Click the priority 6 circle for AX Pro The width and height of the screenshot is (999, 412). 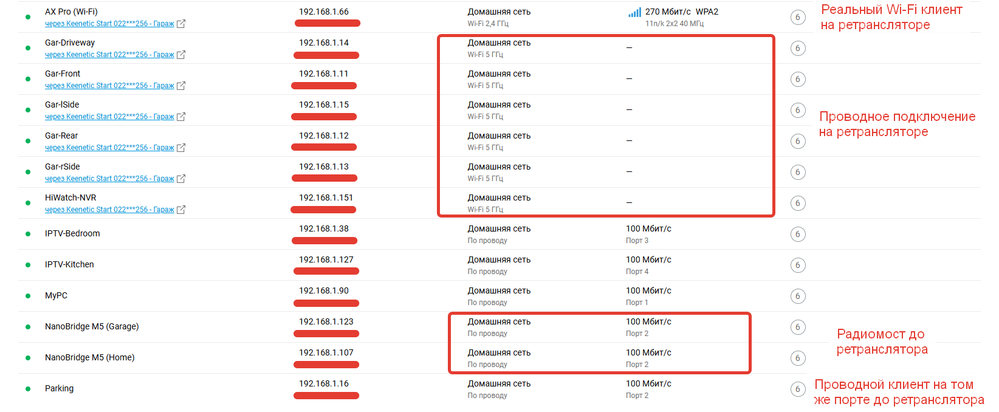pos(798,18)
